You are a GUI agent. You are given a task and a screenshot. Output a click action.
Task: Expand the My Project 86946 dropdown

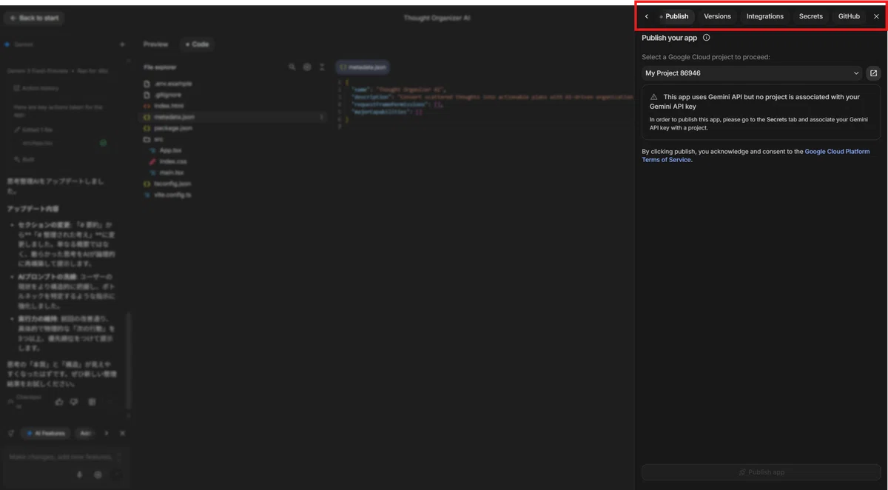[x=752, y=73]
